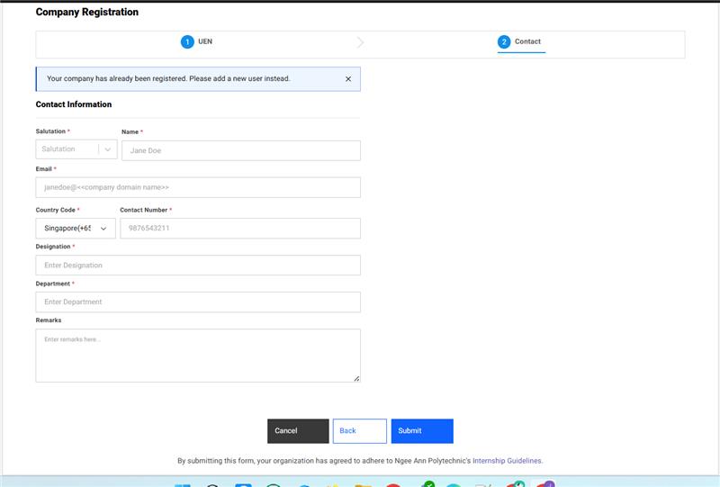Image resolution: width=720 pixels, height=487 pixels.
Task: Grab the Remarks textarea resize handle
Action: click(x=356, y=378)
